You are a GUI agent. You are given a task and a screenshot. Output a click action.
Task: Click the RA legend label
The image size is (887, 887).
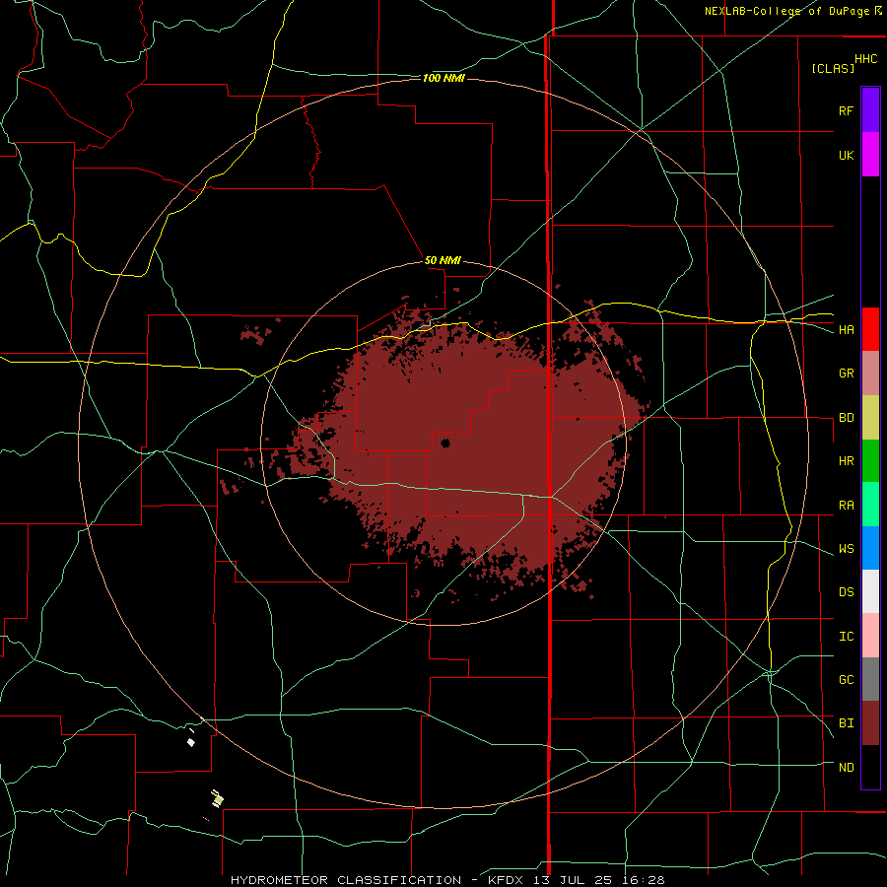click(846, 506)
